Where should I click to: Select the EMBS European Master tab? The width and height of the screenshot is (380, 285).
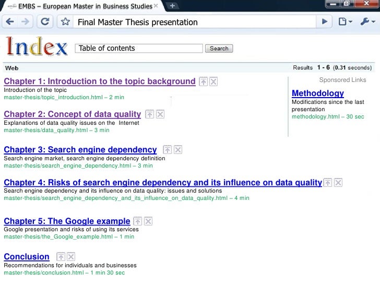82,6
